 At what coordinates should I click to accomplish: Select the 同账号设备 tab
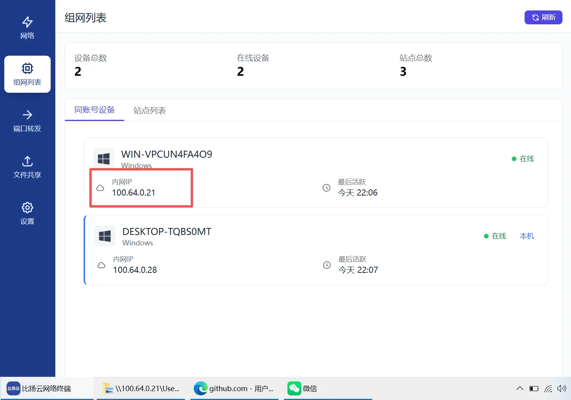tap(94, 110)
